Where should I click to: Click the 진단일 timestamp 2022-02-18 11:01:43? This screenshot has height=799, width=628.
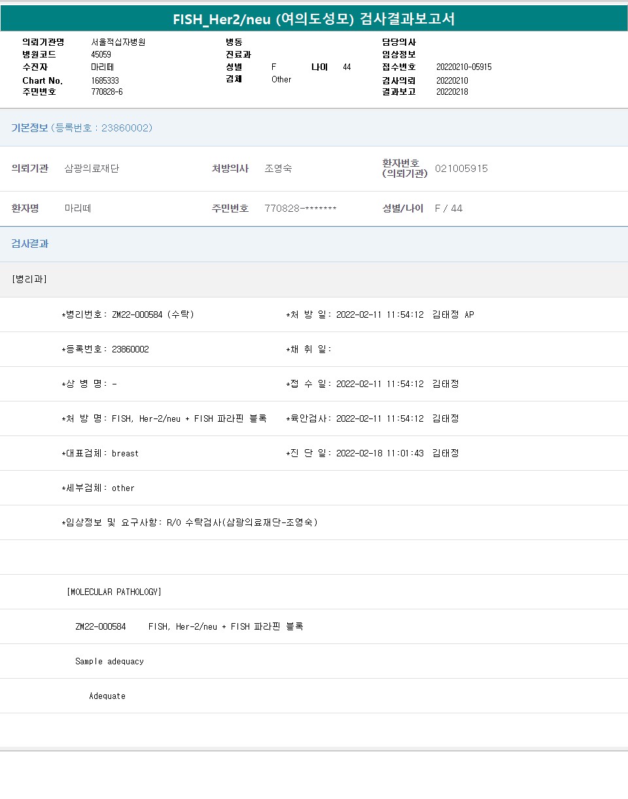pos(379,453)
